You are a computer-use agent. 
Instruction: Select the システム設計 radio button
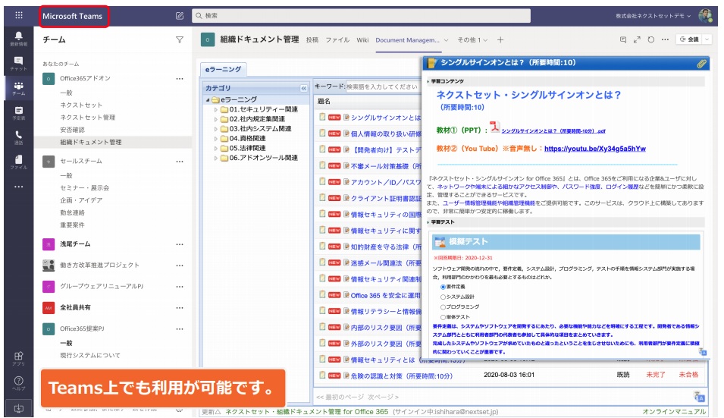[x=443, y=297]
